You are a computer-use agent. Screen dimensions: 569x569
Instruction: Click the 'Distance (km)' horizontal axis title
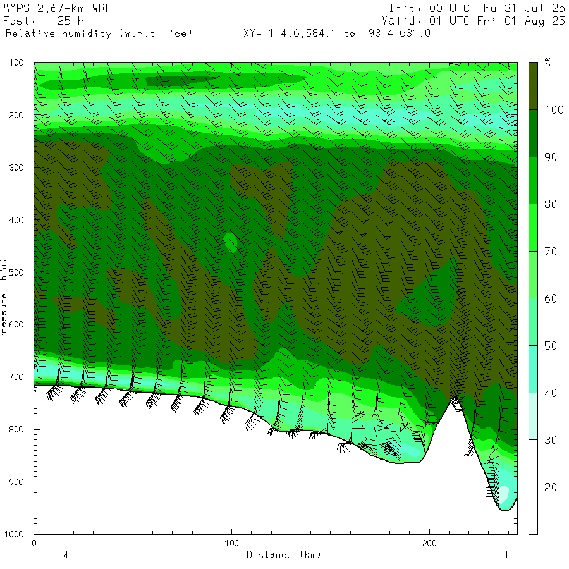[284, 555]
